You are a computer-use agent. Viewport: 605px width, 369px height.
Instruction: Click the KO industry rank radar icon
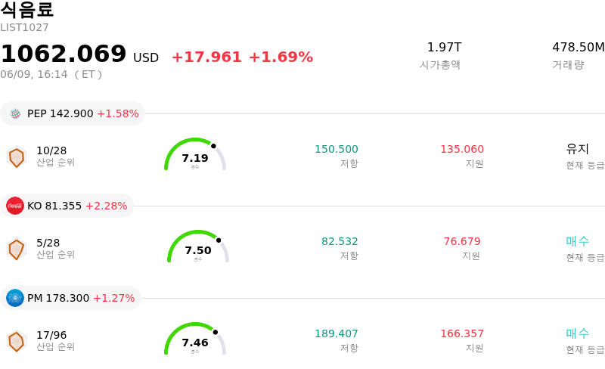point(17,250)
